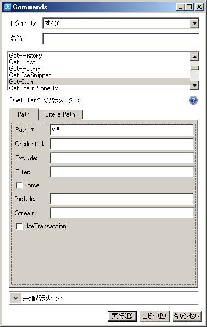207x327 pixels.
Task: Click command list scroll up arrow
Action: click(194, 57)
